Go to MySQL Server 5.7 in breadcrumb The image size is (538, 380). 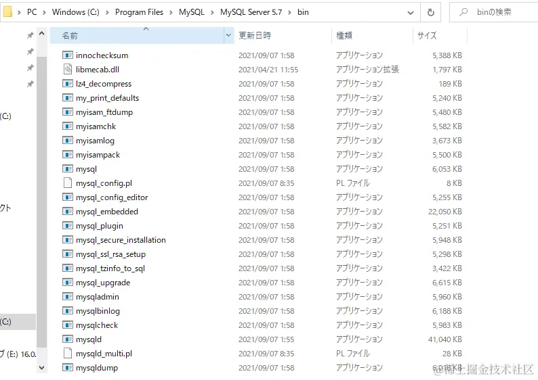pos(251,12)
